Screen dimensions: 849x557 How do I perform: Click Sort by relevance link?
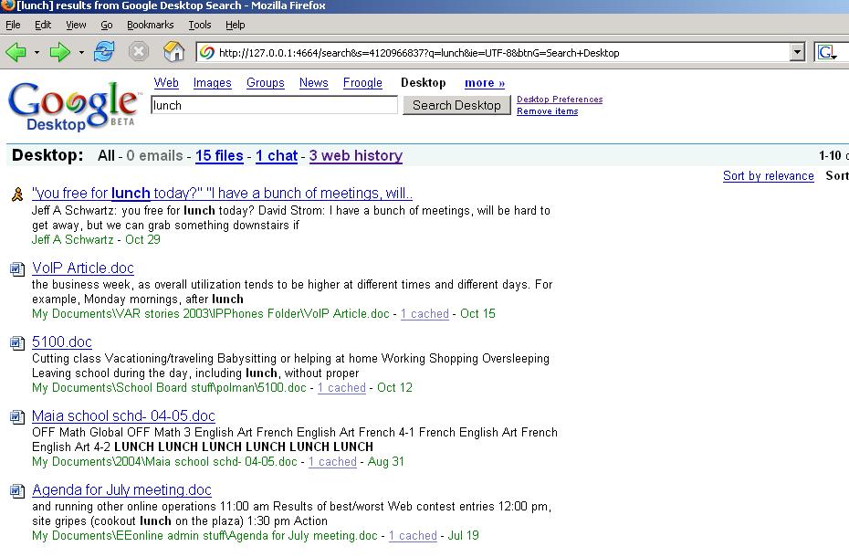[769, 175]
